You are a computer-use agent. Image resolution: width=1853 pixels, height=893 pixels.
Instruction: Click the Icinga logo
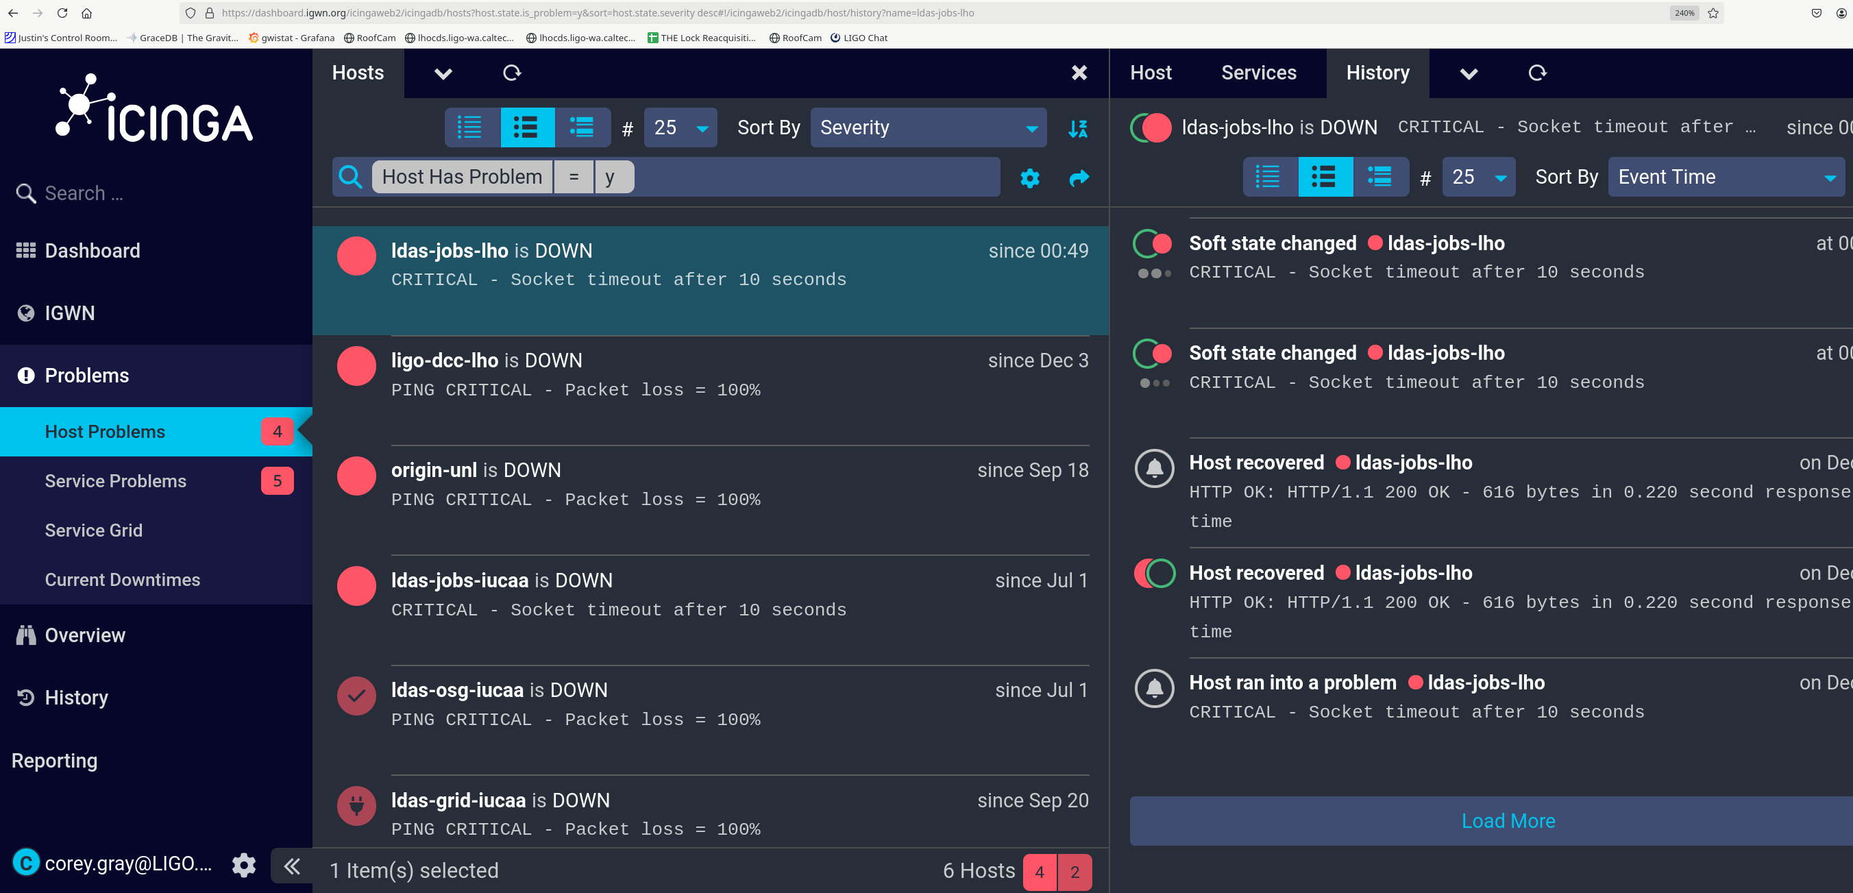tap(155, 108)
